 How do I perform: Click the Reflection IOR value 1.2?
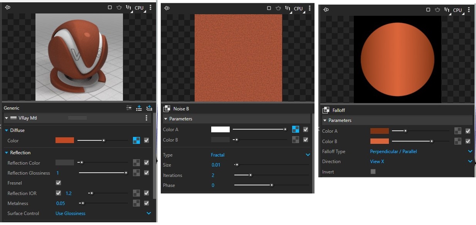tap(69, 193)
